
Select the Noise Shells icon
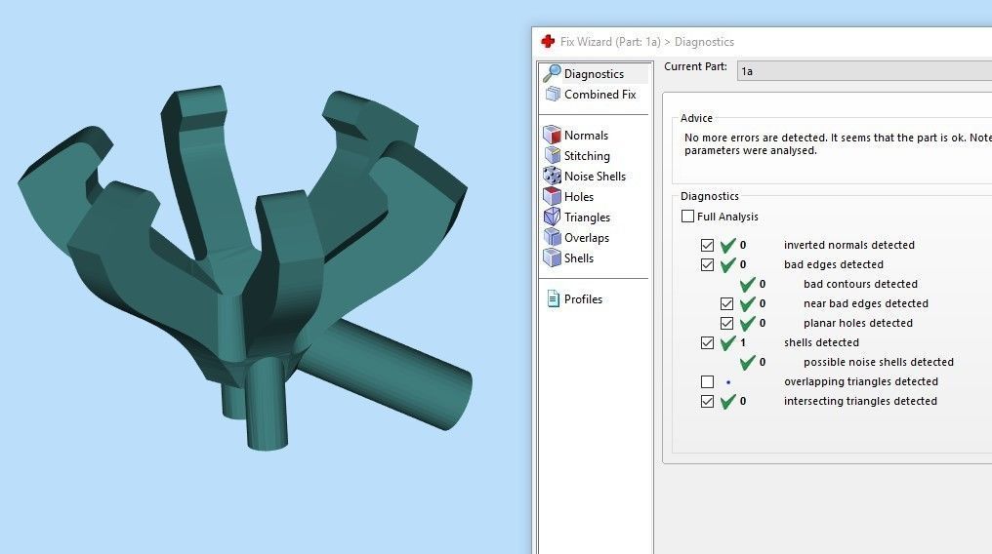(552, 176)
